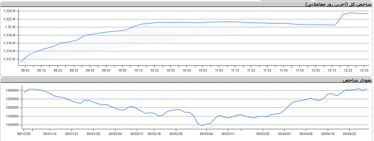Click the 1100000 value on history chart axis
The image size is (374, 141).
(x=12, y=125)
